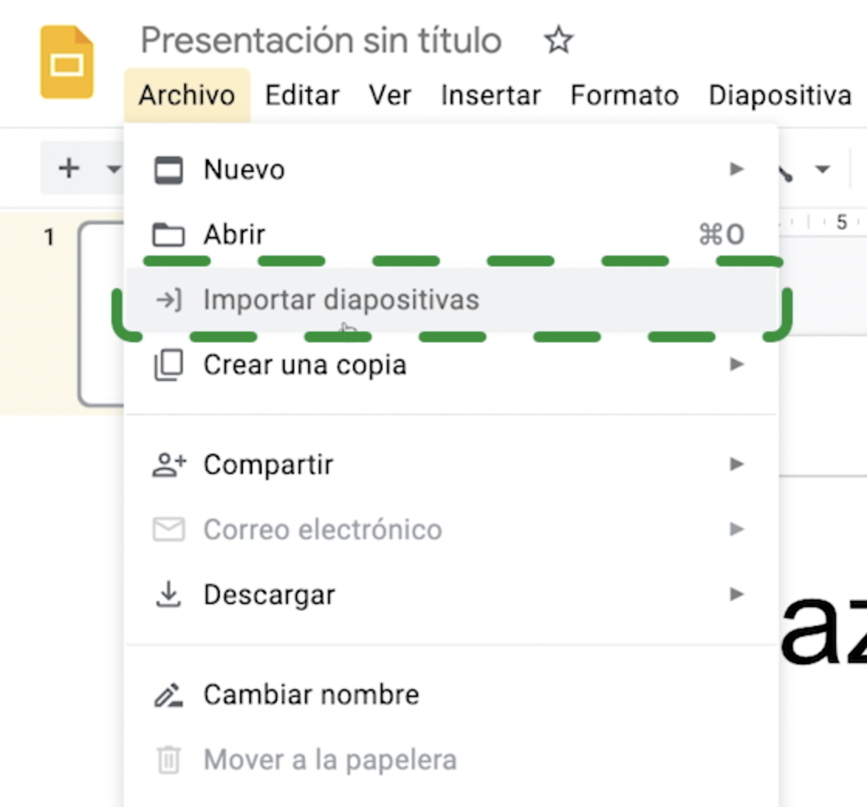
Task: Open the Editar menu
Action: click(x=302, y=95)
